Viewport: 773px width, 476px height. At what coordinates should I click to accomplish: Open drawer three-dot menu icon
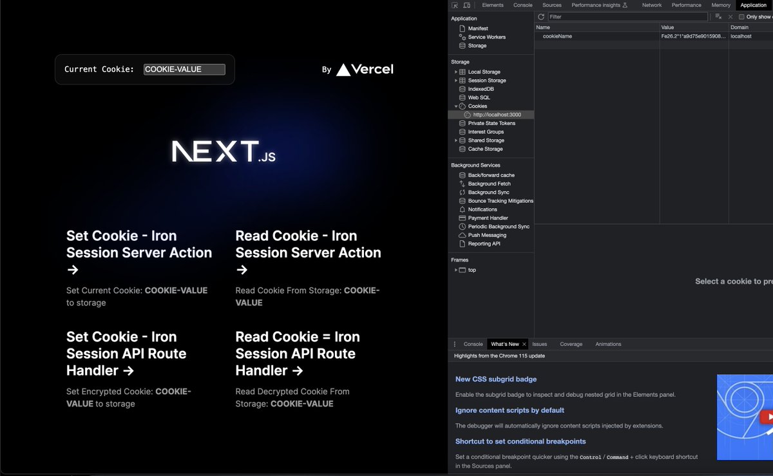(455, 344)
